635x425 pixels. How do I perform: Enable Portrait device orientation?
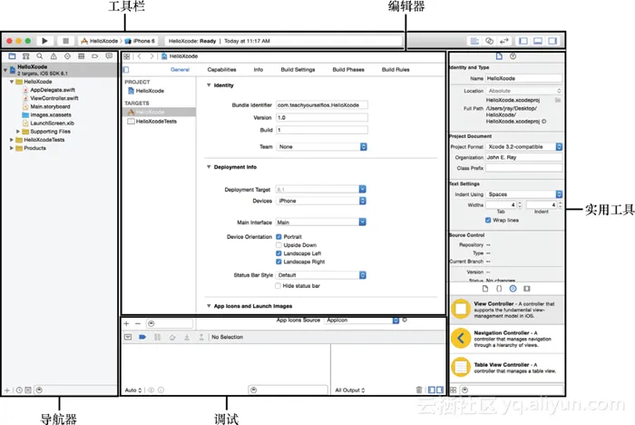(278, 237)
